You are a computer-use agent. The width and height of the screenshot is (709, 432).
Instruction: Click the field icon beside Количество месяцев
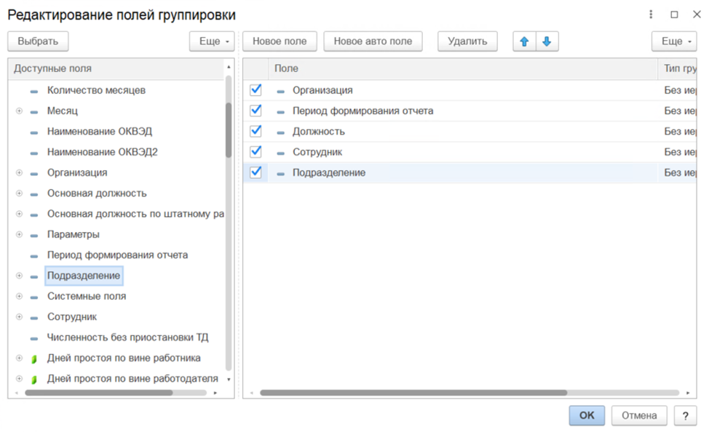coord(34,91)
